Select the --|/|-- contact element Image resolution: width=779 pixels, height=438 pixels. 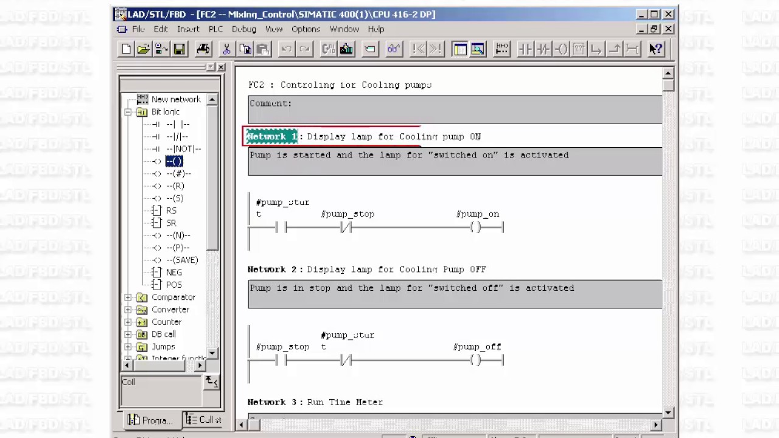[177, 136]
